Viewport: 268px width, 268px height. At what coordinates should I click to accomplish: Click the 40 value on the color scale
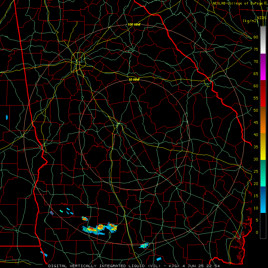click(x=256, y=135)
